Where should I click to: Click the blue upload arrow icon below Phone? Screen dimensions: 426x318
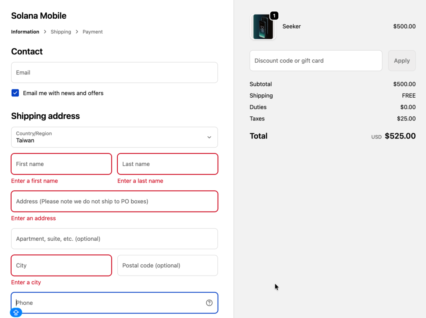pos(16,313)
